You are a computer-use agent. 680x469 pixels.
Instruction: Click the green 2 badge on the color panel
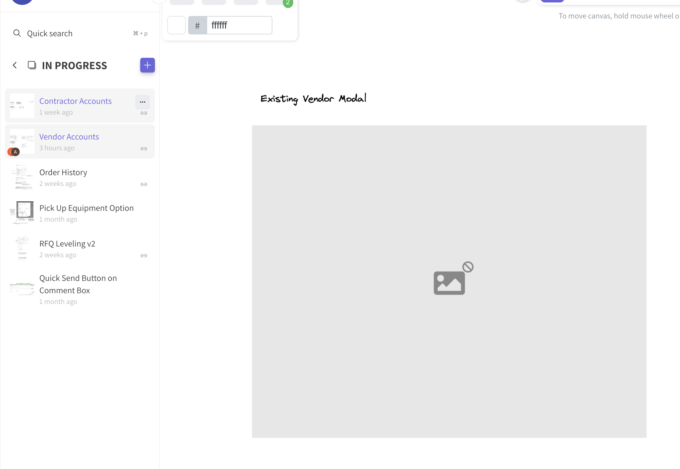288,3
